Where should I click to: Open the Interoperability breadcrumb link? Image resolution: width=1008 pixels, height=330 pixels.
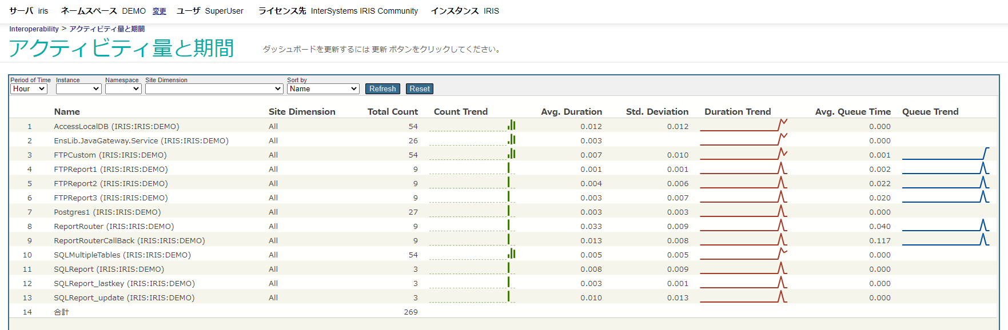click(34, 29)
